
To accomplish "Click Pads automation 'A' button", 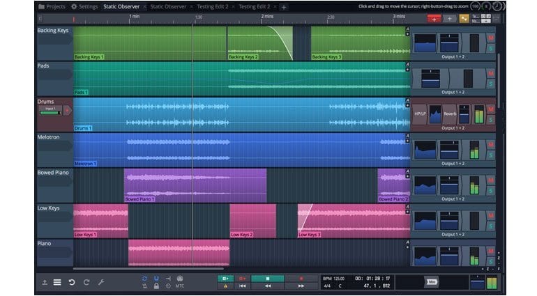I will click(x=407, y=64).
